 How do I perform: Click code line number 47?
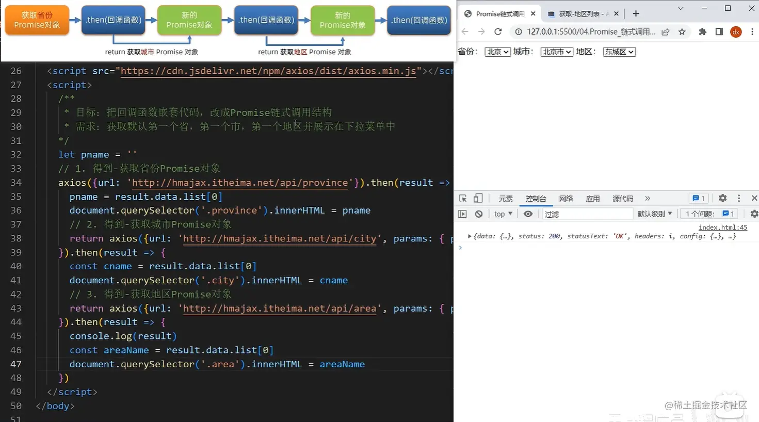click(16, 364)
